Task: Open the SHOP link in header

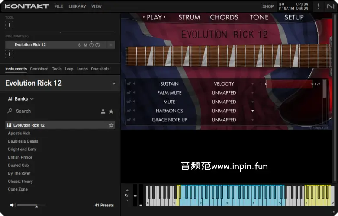Action: click(x=268, y=6)
